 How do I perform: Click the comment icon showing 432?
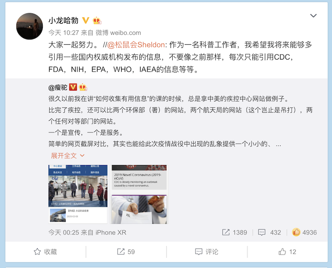[x=261, y=233]
